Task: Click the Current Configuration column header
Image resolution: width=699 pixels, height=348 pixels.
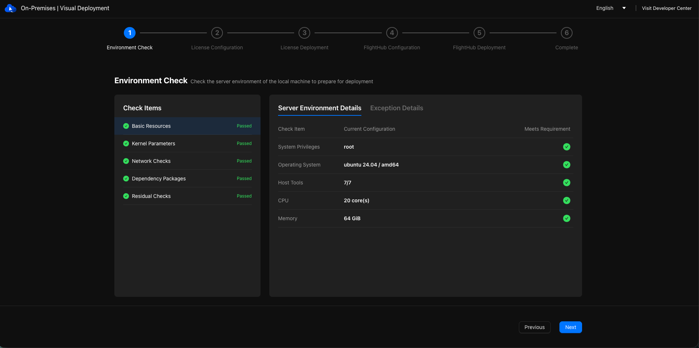Action: coord(369,129)
